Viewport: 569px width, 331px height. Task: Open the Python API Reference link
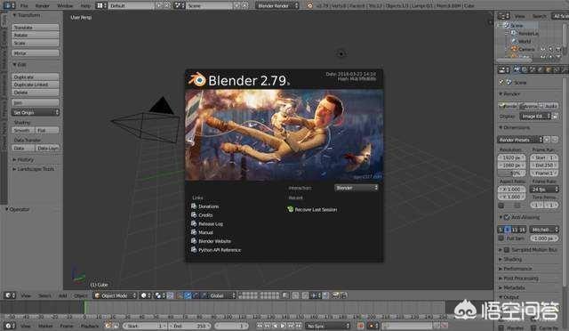[x=220, y=250]
